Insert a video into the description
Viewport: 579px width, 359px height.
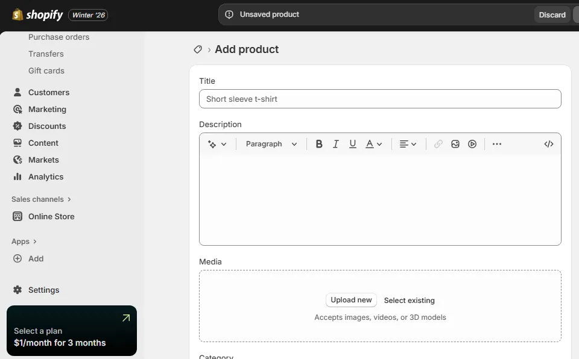tap(472, 143)
